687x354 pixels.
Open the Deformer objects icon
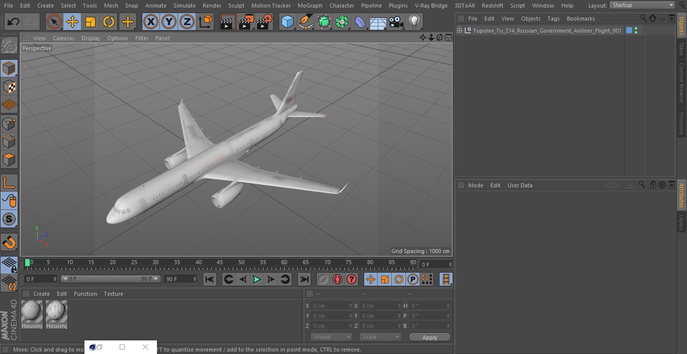360,22
